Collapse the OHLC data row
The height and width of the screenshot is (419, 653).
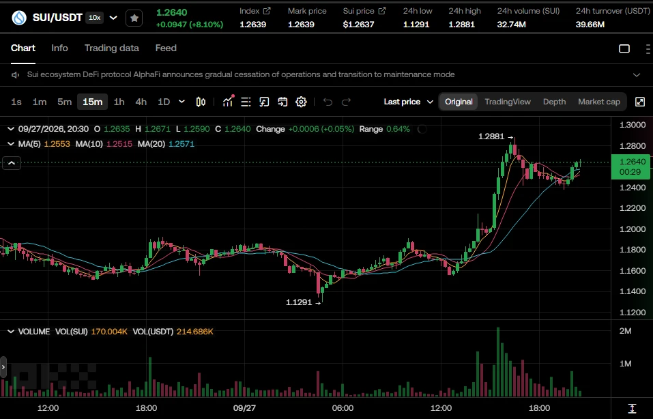11,129
